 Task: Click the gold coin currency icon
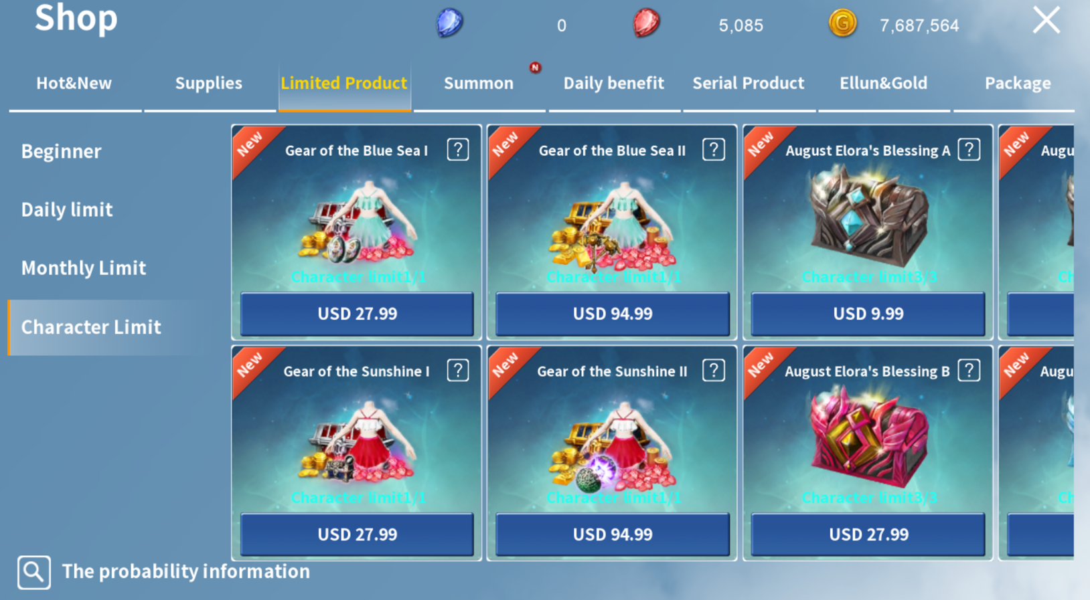[842, 23]
